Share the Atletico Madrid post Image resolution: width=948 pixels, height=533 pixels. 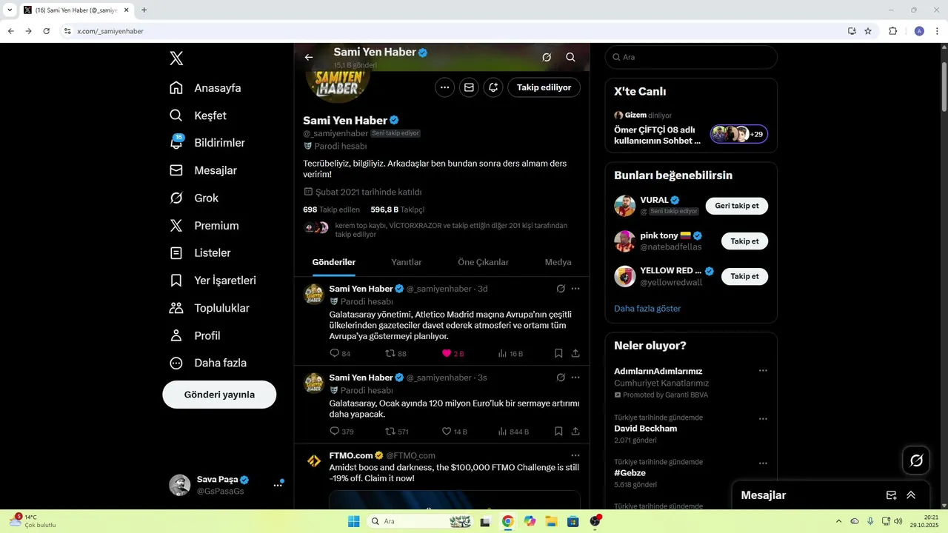[575, 354]
